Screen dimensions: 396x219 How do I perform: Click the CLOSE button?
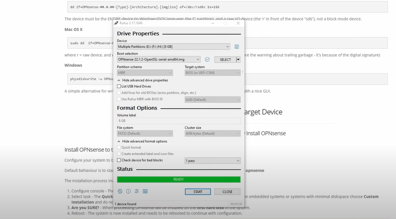(227, 192)
